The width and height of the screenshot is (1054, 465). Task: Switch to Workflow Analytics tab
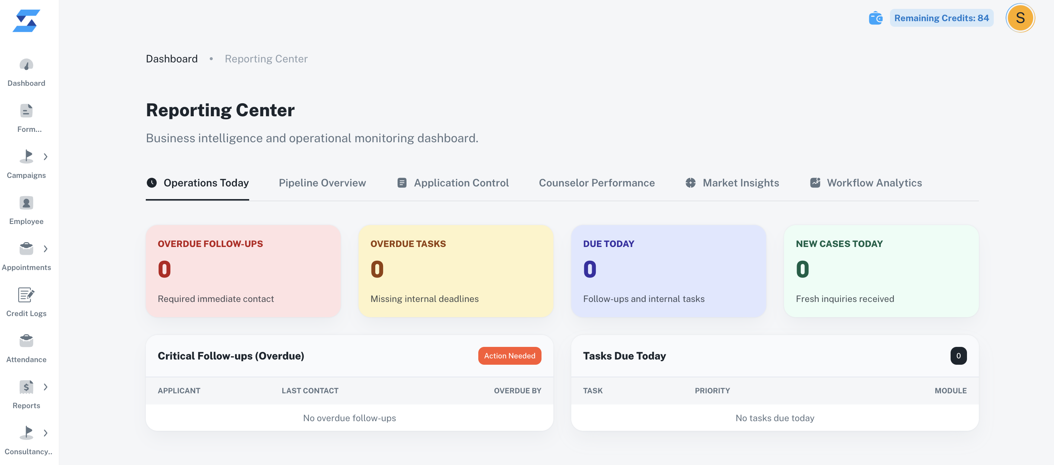point(866,183)
